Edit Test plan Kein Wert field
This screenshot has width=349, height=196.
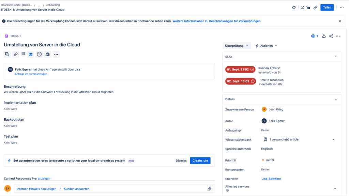10,142
